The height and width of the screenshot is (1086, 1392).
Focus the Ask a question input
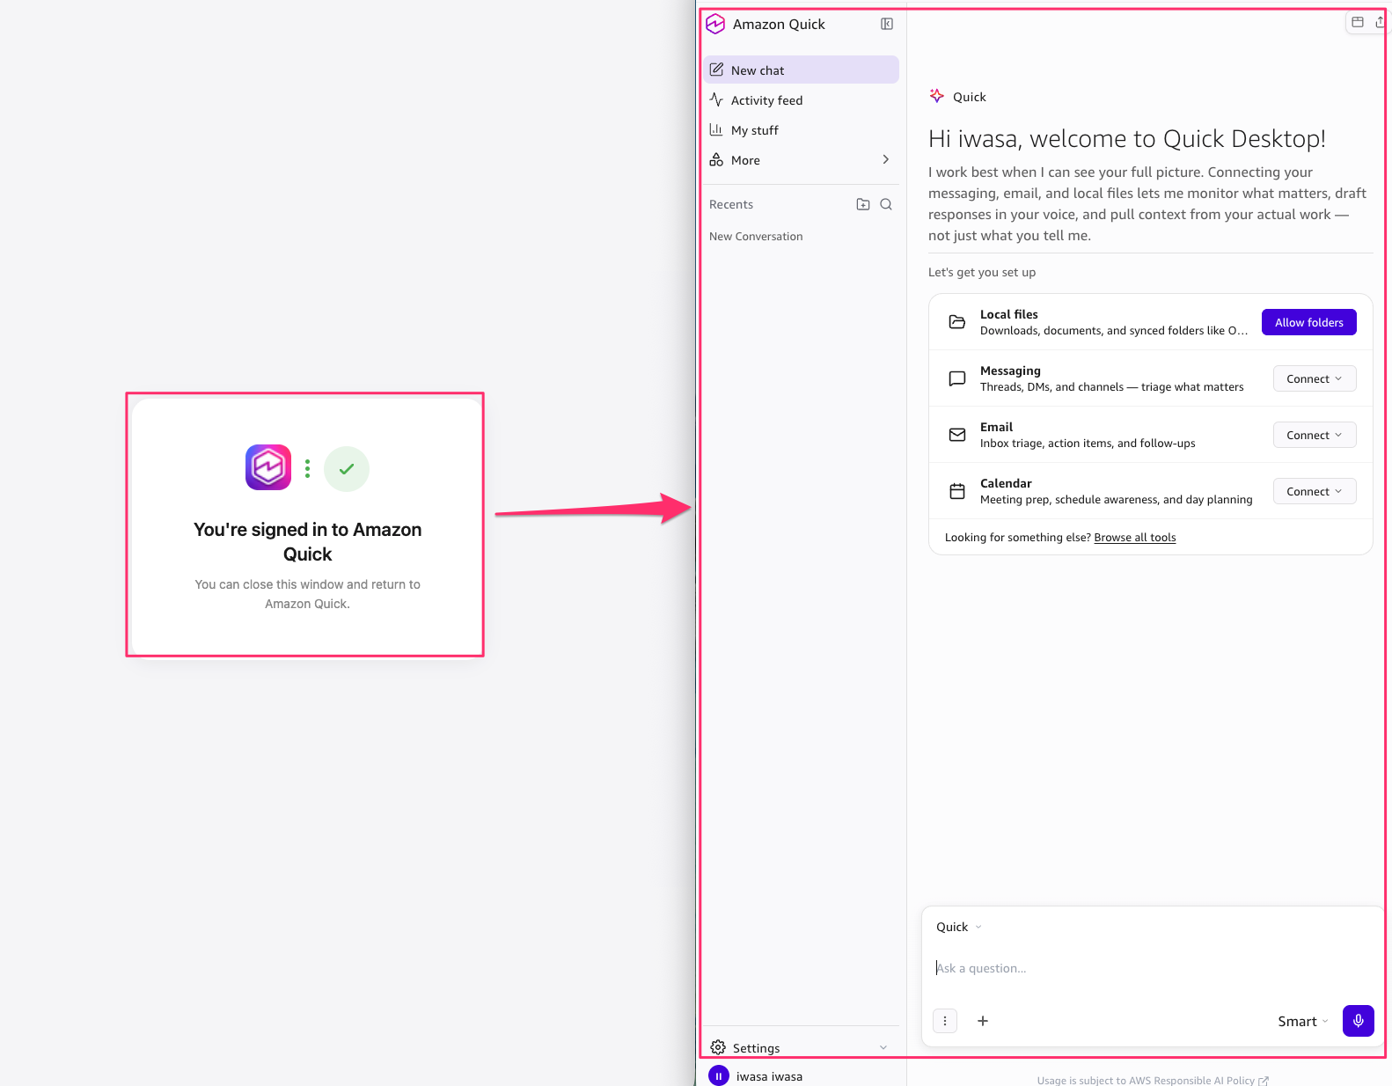coord(1153,968)
